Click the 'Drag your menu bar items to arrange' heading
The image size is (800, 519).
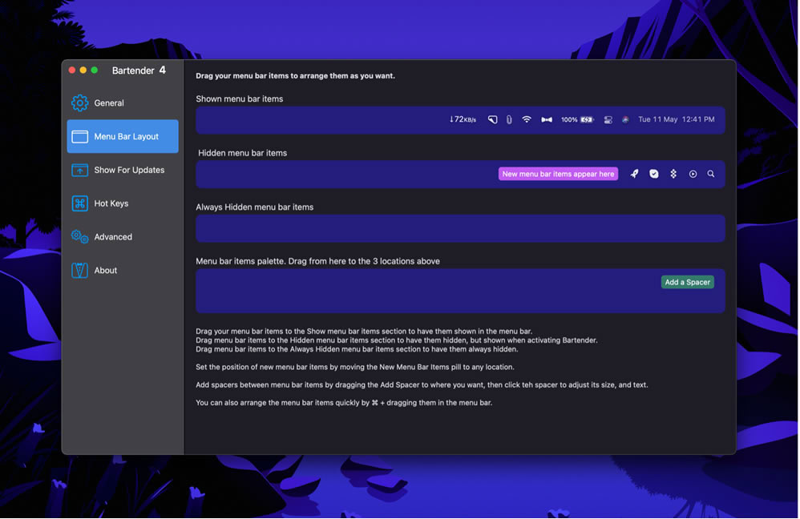(296, 76)
